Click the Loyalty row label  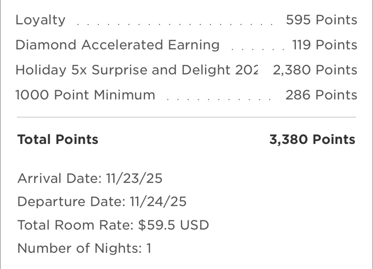click(40, 20)
